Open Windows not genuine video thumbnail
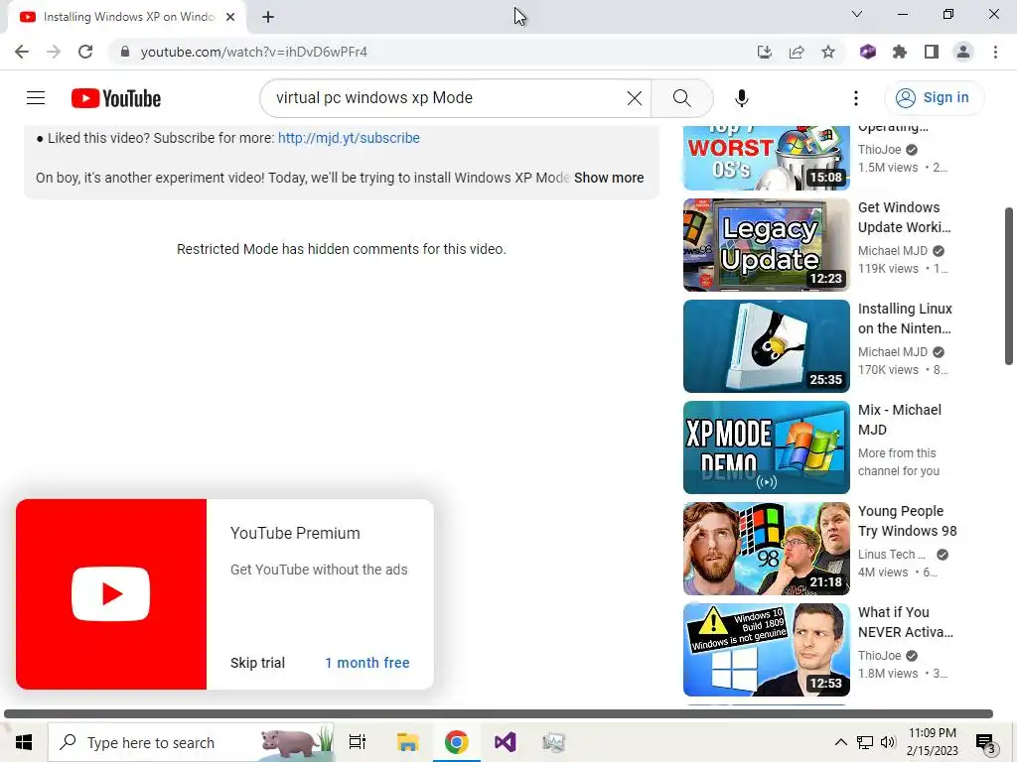The height and width of the screenshot is (762, 1017). 766,649
